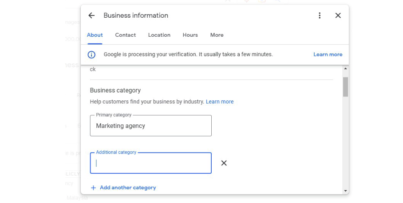Image resolution: width=403 pixels, height=203 pixels.
Task: Click the info icon in verification banner
Action: (91, 54)
